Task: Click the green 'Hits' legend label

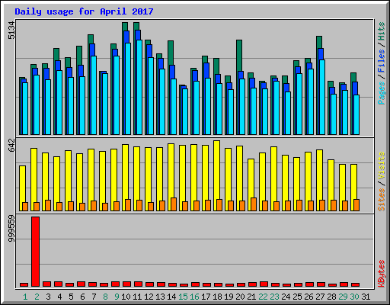Action: 382,31
